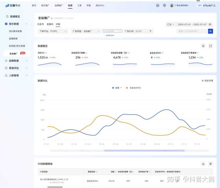Open the 竞价推广 top menu
This screenshot has height=188, width=220.
click(x=45, y=6)
